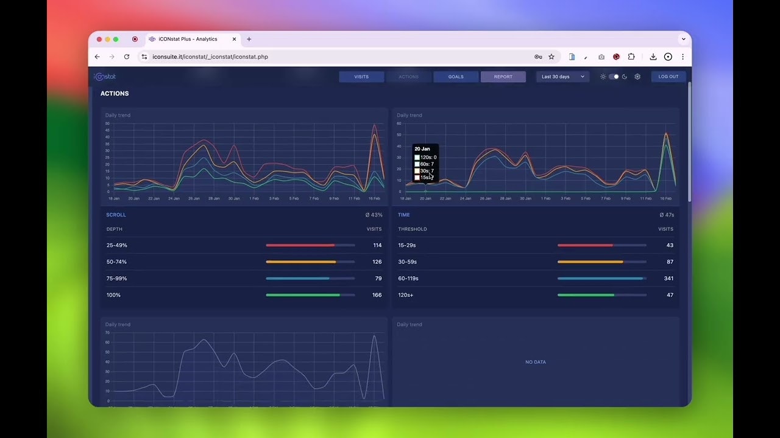Click the ACTIONS page heading
The image size is (780, 438).
115,94
